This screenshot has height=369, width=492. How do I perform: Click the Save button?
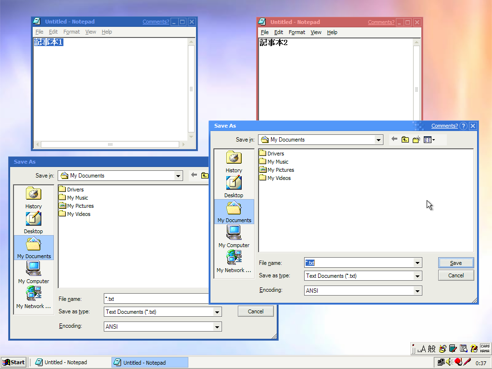pos(455,262)
